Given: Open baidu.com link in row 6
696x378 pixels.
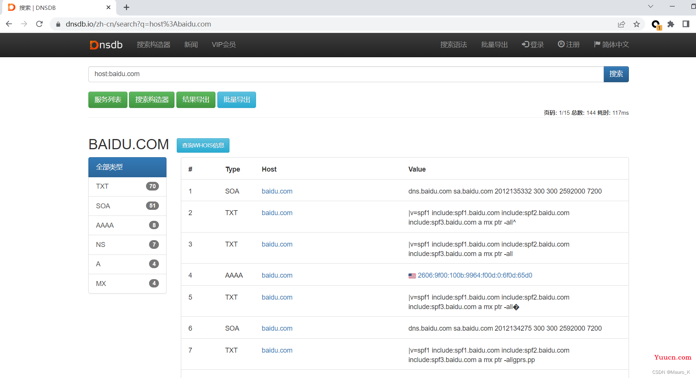Looking at the screenshot, I should pos(277,328).
